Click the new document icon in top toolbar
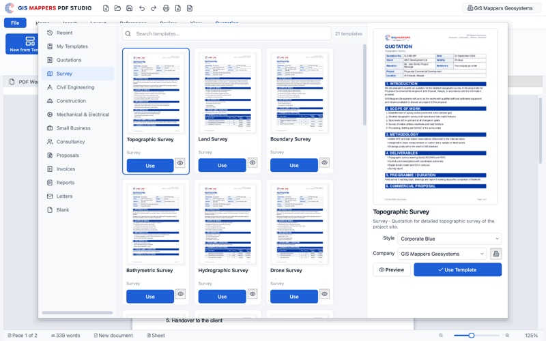 click(106, 8)
